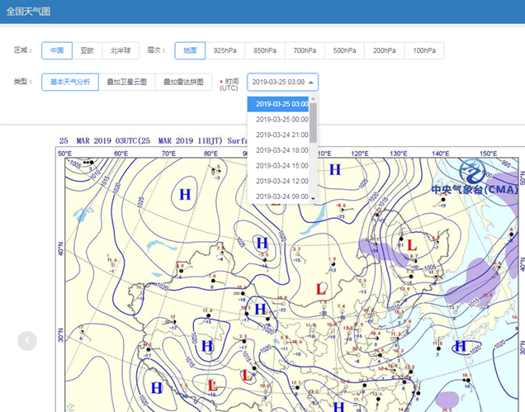Choose 叠加雷达拼图 chart type
Image resolution: width=525 pixels, height=412 pixels.
182,82
